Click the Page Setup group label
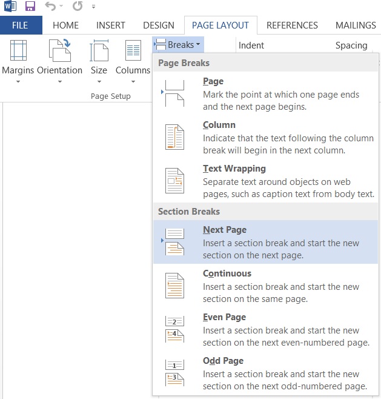The image size is (381, 399). pyautogui.click(x=111, y=96)
